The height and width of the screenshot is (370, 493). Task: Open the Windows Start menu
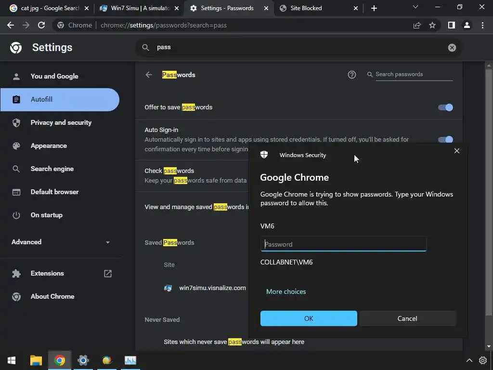(12, 360)
